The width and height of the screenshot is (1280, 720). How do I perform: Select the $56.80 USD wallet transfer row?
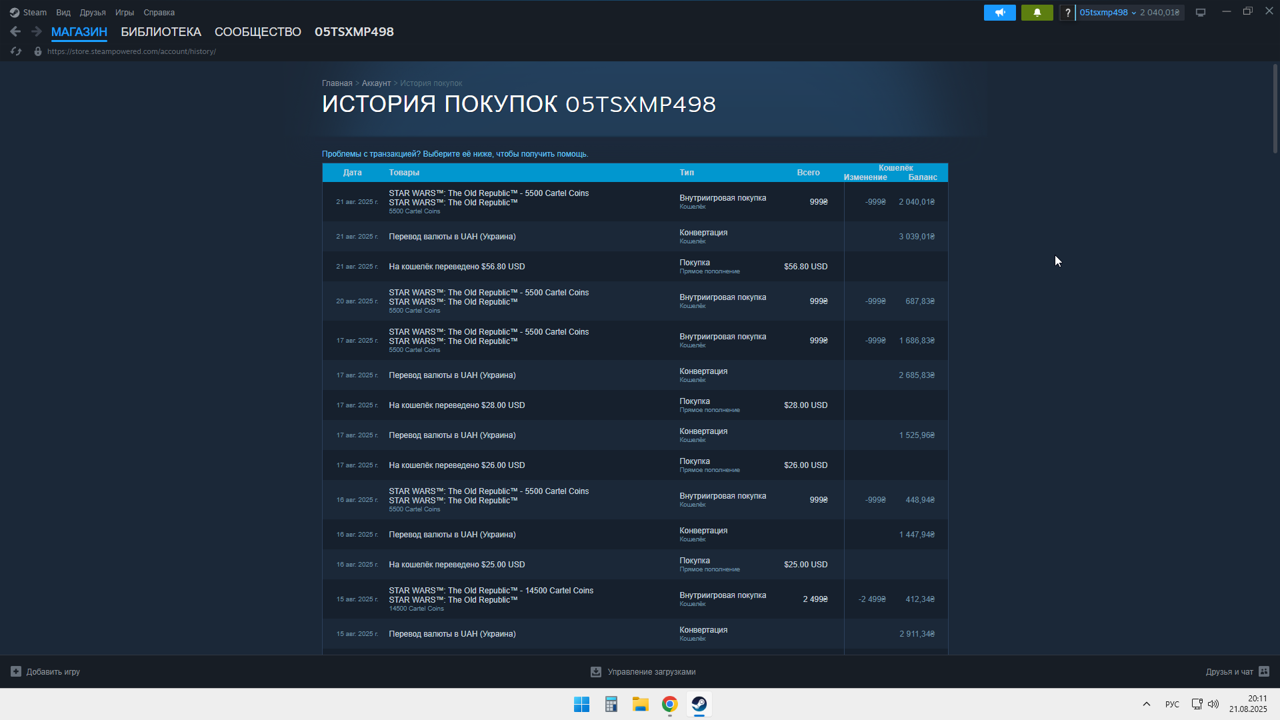click(635, 267)
